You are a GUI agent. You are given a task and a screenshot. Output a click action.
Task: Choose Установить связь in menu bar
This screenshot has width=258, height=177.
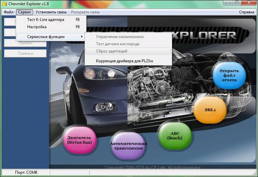pos(51,12)
